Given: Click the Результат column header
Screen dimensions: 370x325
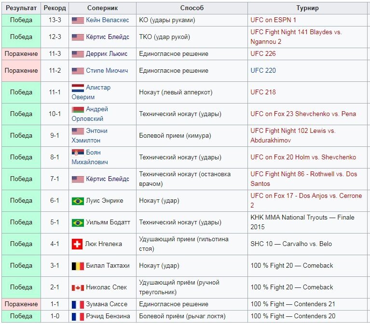Looking at the screenshot, I should pos(21,8).
